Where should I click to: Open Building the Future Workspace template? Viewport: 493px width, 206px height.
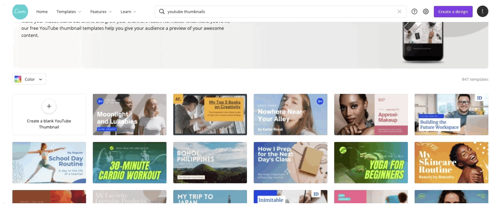pos(451,114)
